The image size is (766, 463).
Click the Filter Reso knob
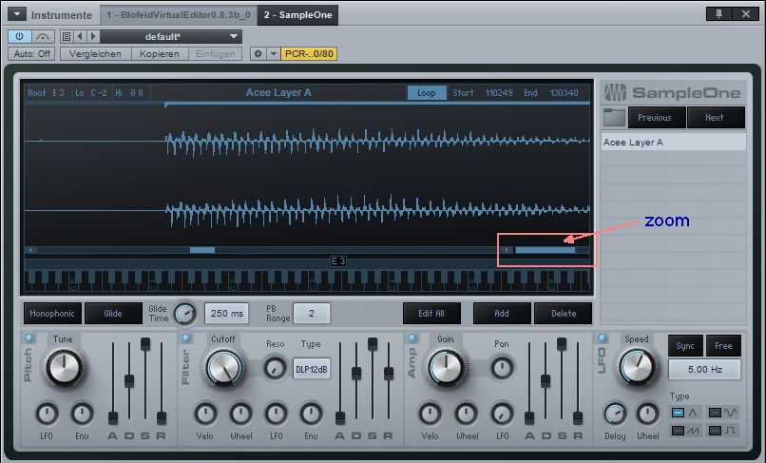point(275,368)
